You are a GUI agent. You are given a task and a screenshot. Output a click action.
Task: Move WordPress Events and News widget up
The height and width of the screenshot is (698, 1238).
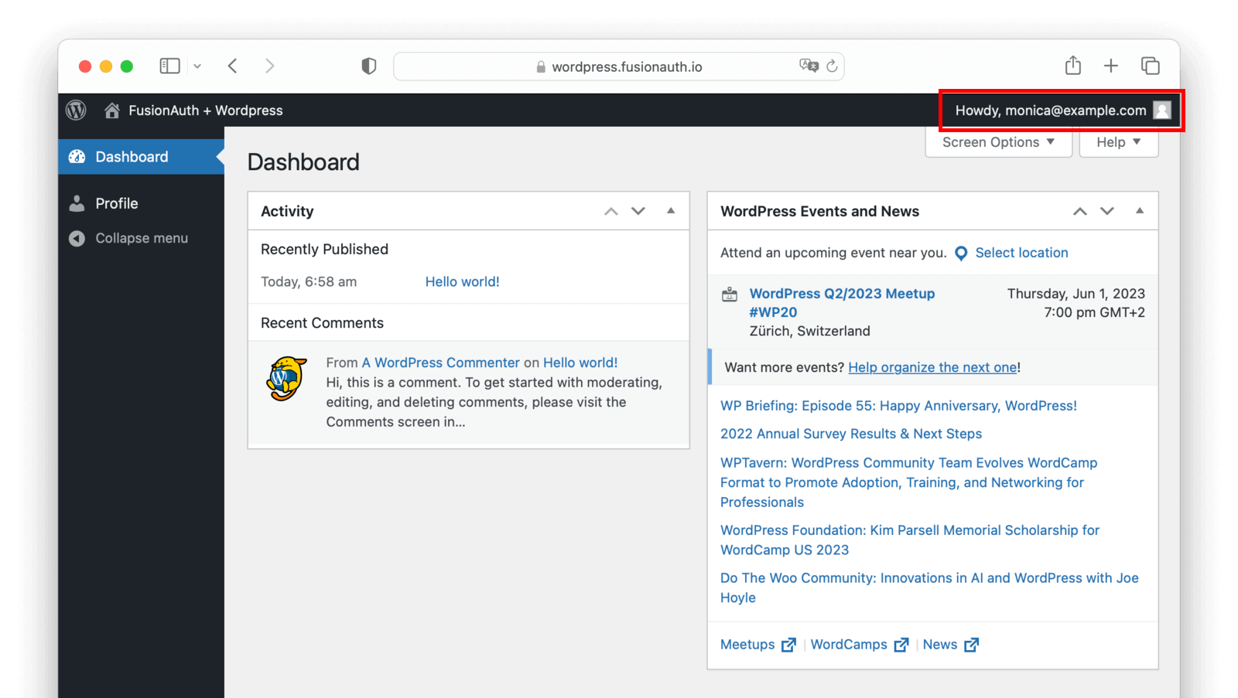1080,211
